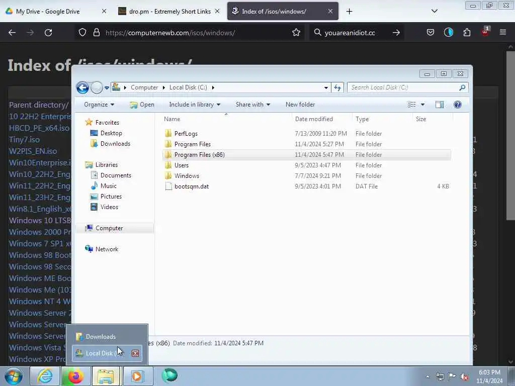Select the Users folder

[x=306, y=165]
